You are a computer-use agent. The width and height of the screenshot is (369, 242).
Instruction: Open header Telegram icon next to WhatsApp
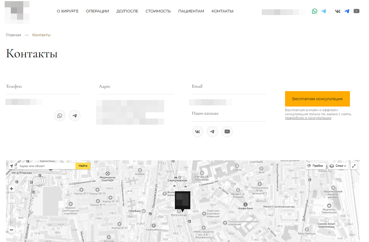[x=324, y=11]
